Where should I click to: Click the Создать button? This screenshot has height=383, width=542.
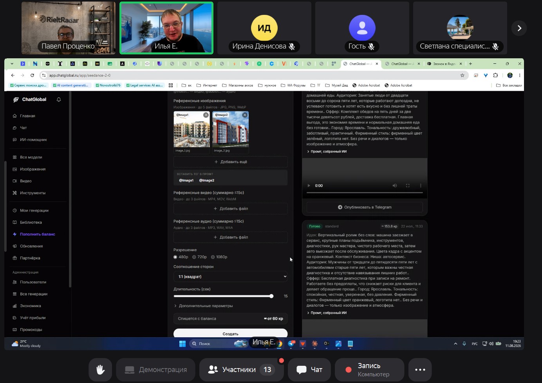pos(230,333)
